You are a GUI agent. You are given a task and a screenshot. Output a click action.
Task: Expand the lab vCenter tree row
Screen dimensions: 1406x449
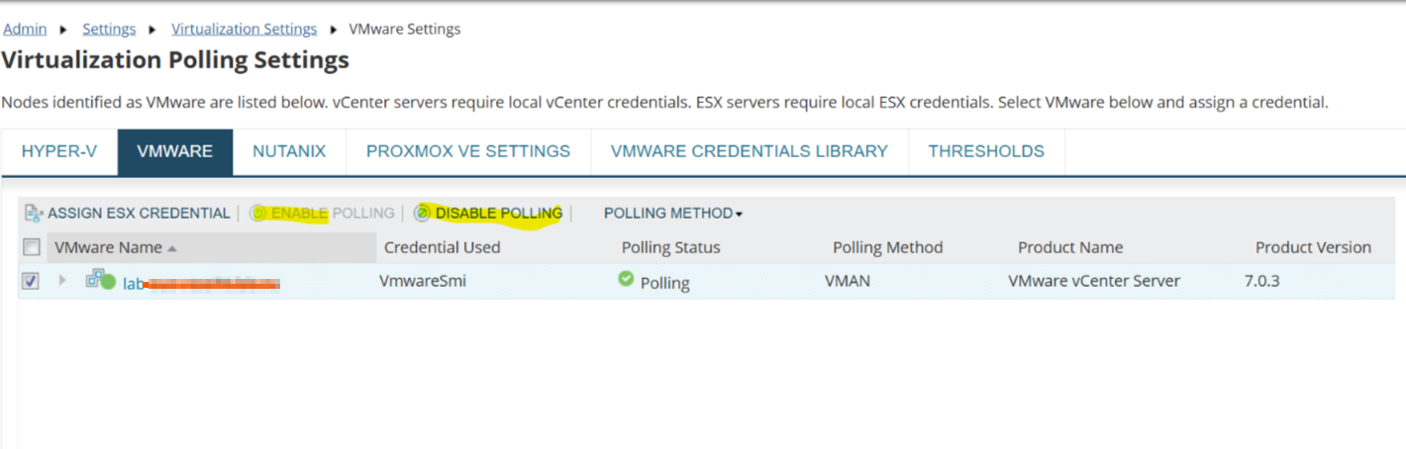pyautogui.click(x=62, y=281)
